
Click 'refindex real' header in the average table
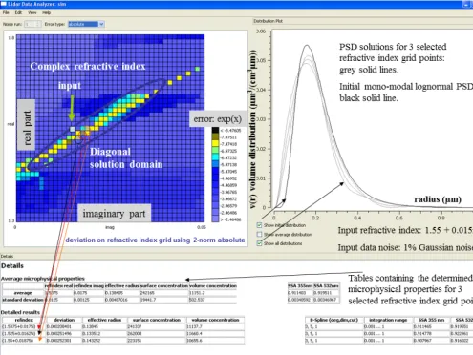tap(58, 286)
